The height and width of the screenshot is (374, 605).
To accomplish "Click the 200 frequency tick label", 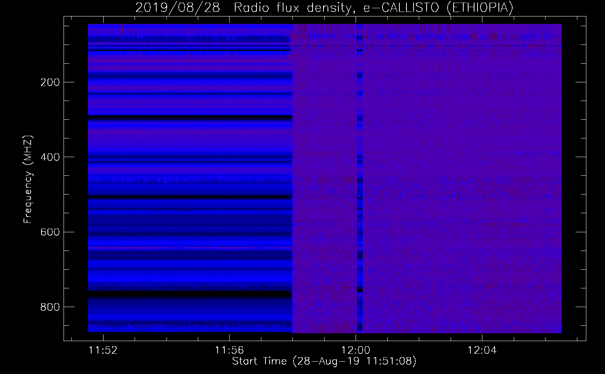I will pos(50,82).
